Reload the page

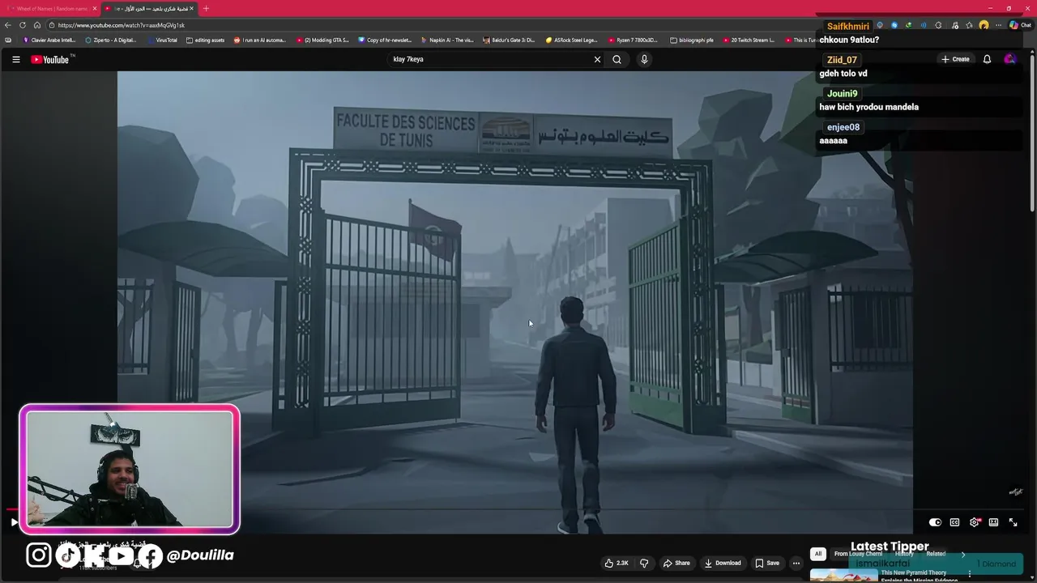23,25
